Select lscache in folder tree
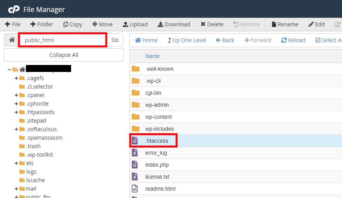342x198 pixels. coord(35,180)
